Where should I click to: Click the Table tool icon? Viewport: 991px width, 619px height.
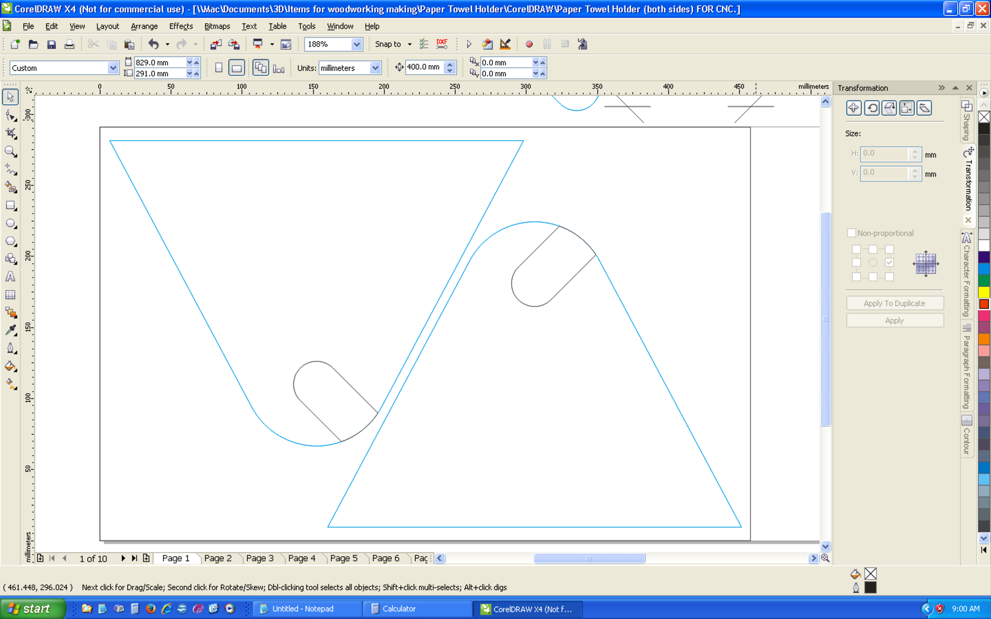click(x=10, y=294)
